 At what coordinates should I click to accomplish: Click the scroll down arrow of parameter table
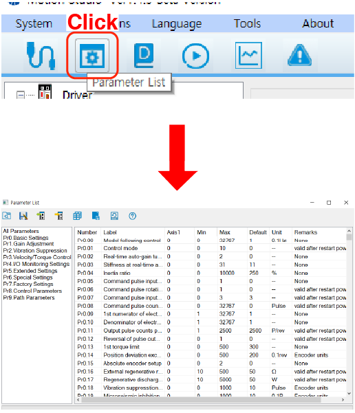(x=349, y=394)
